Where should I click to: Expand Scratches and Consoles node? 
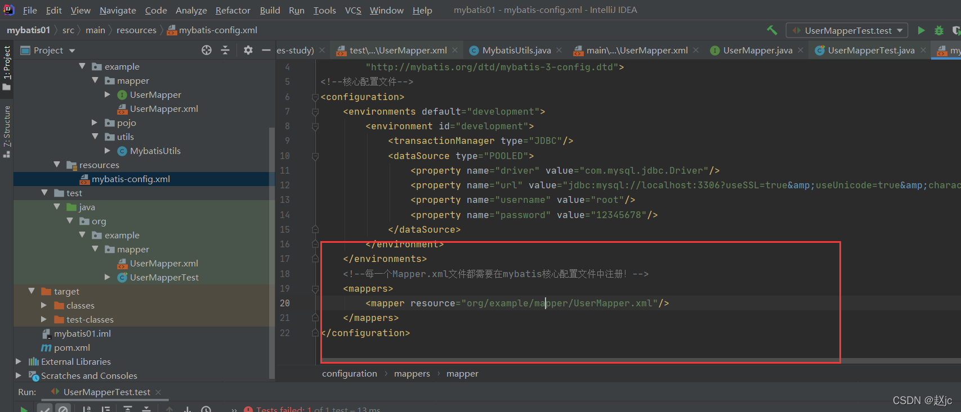coord(19,375)
